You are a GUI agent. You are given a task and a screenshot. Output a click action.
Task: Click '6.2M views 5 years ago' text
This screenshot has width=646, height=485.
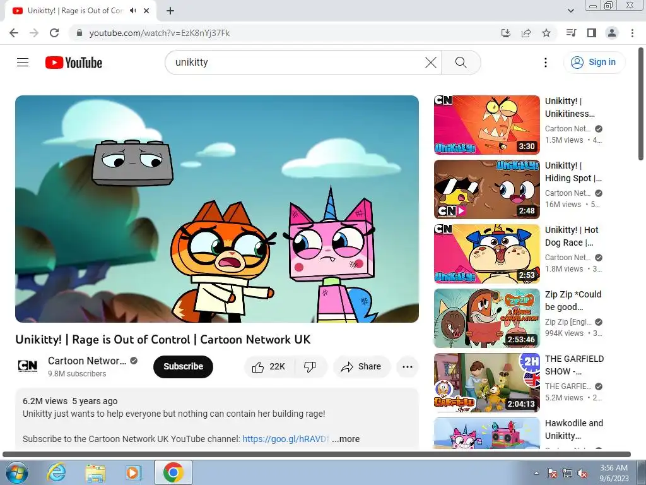tap(70, 401)
